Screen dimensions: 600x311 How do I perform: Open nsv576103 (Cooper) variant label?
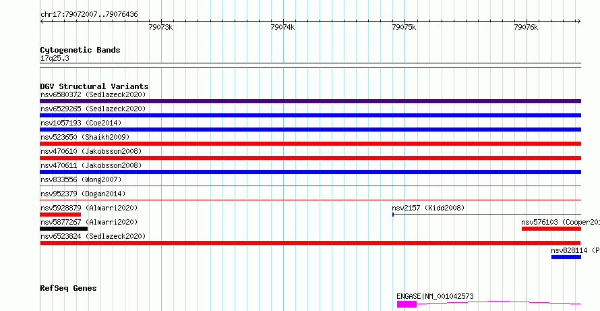coord(561,222)
